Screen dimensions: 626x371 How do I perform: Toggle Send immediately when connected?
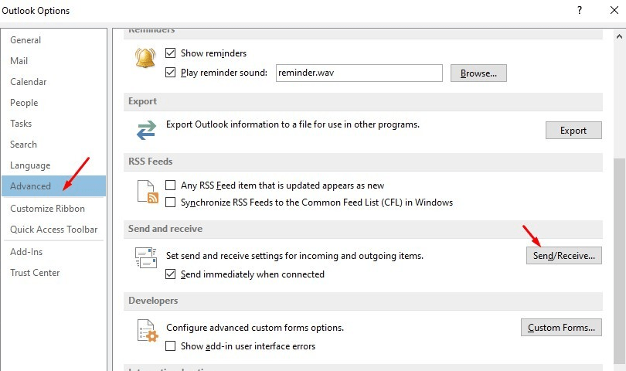point(171,274)
